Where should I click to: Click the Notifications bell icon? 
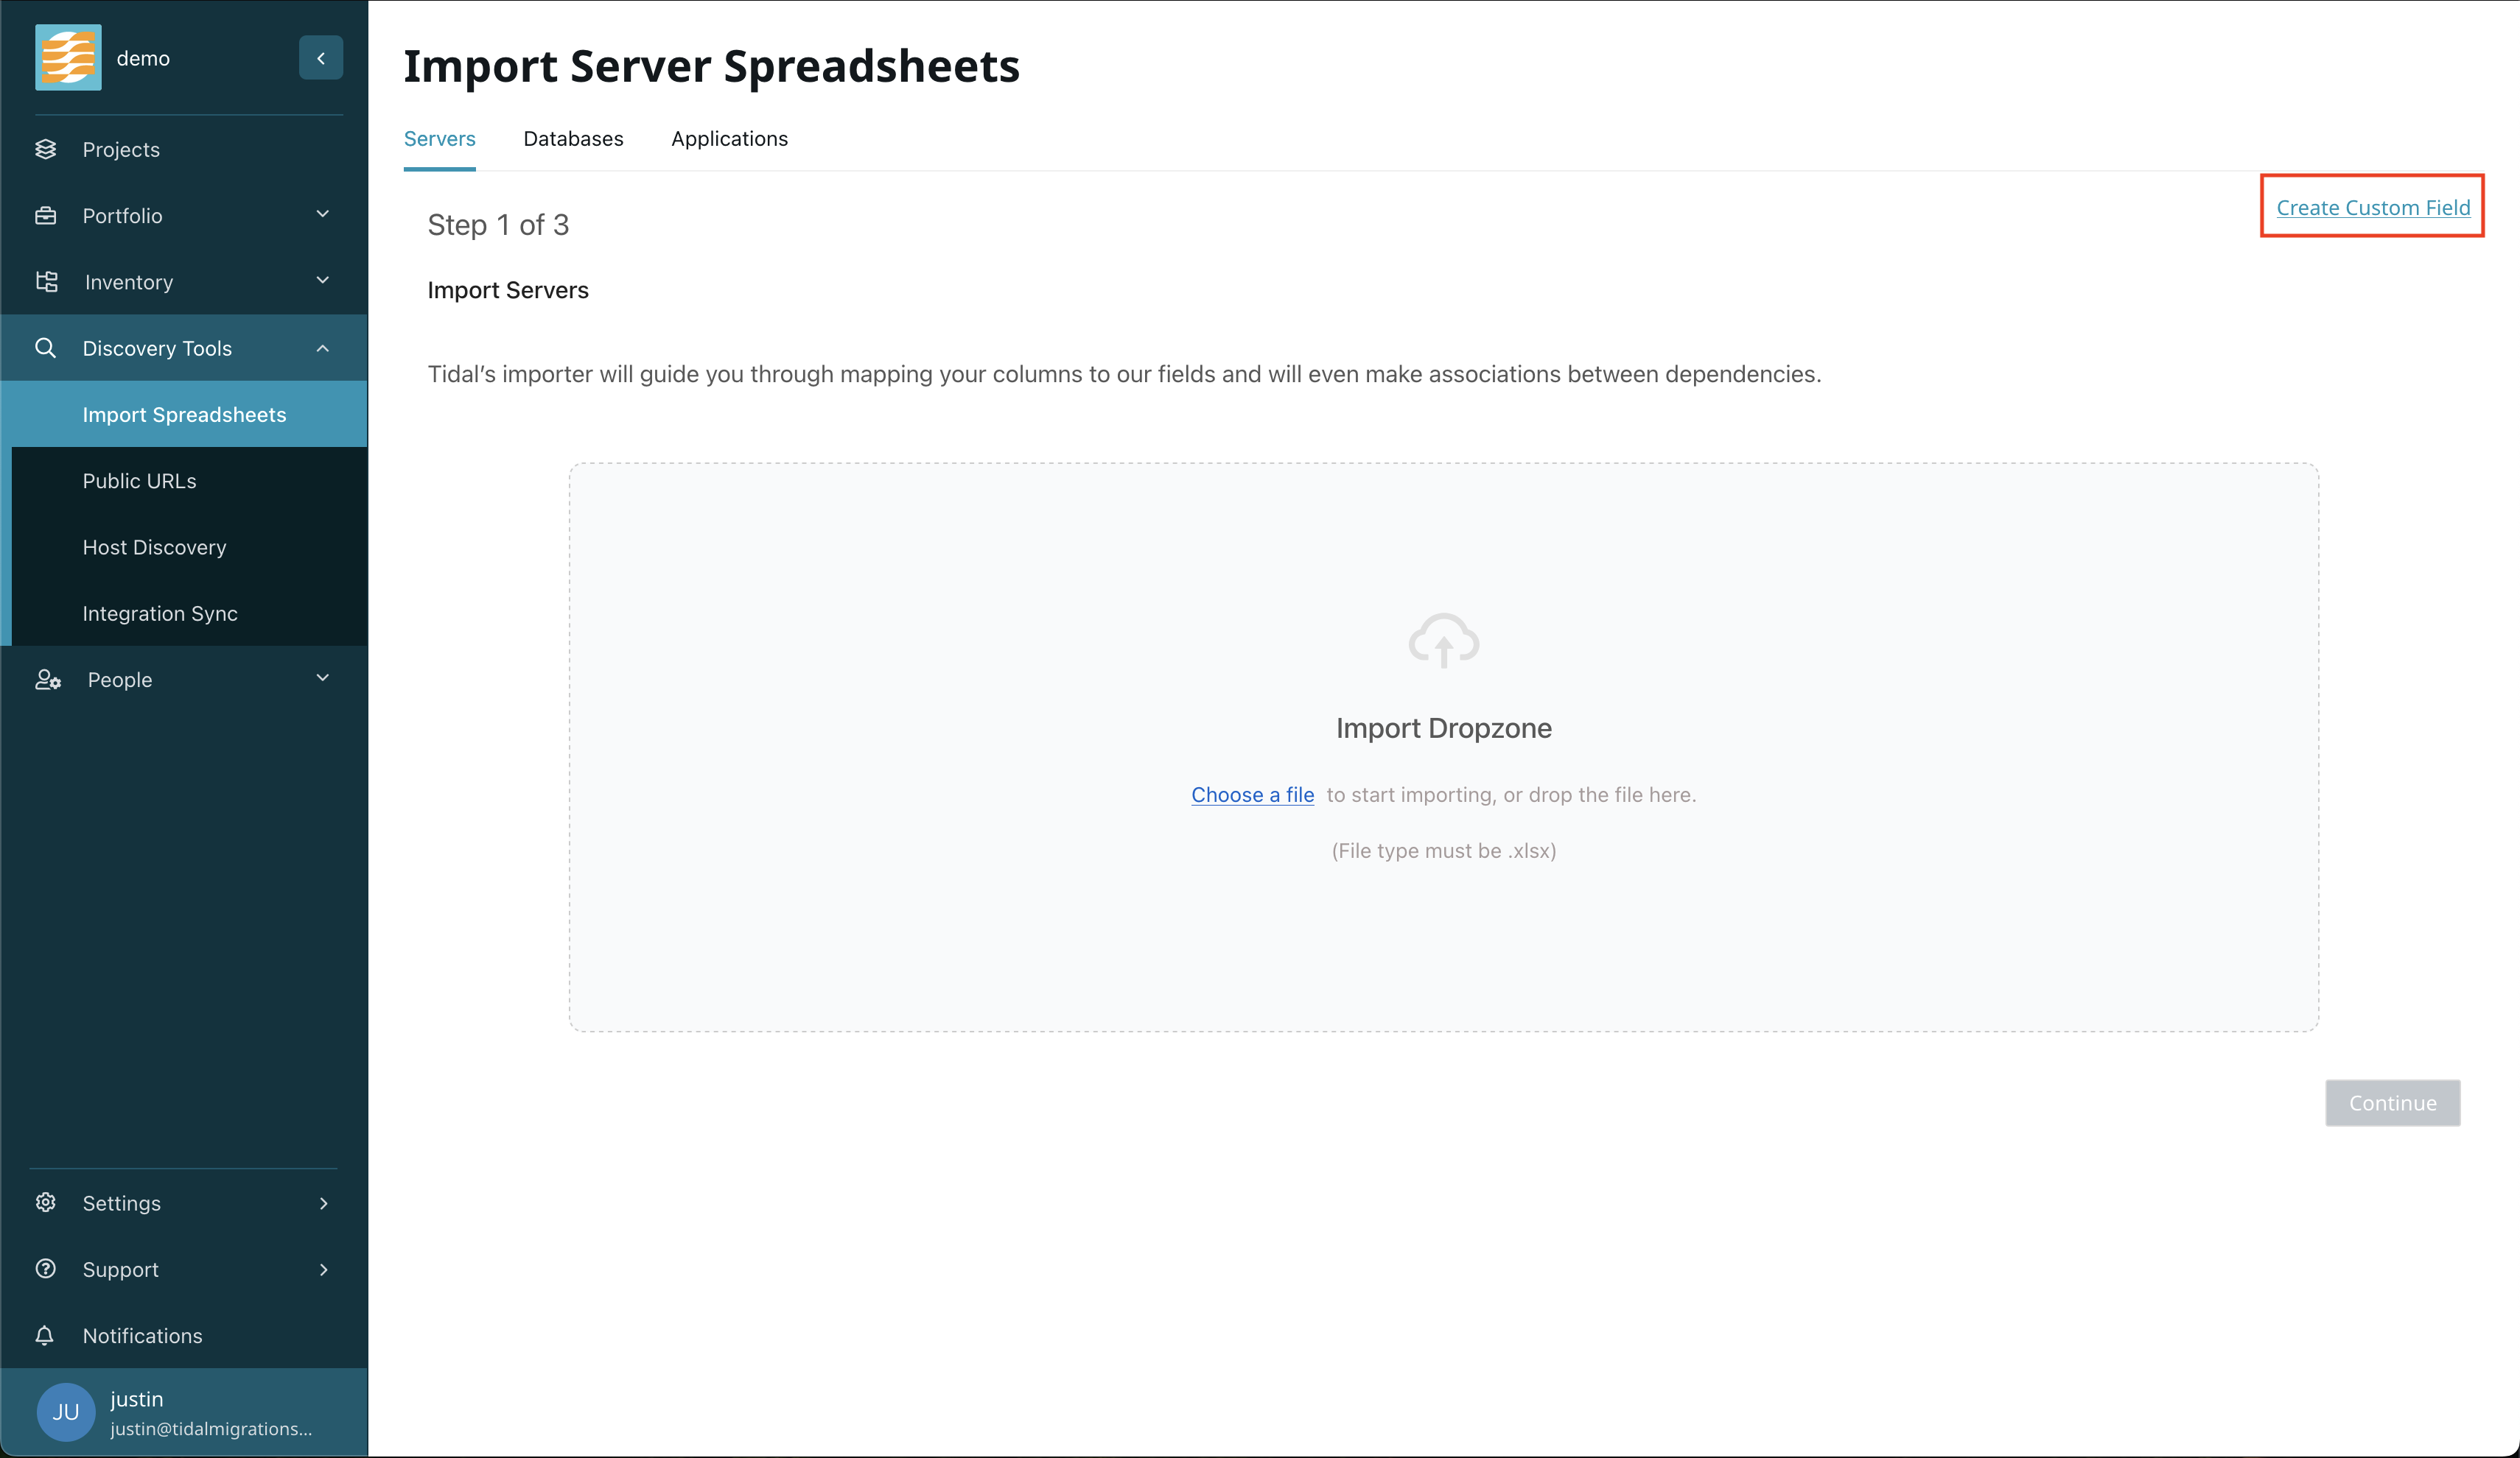(x=45, y=1335)
